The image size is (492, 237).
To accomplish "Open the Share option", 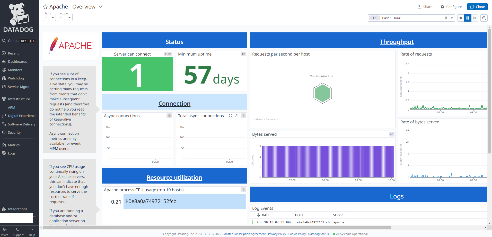I will 425,7.
